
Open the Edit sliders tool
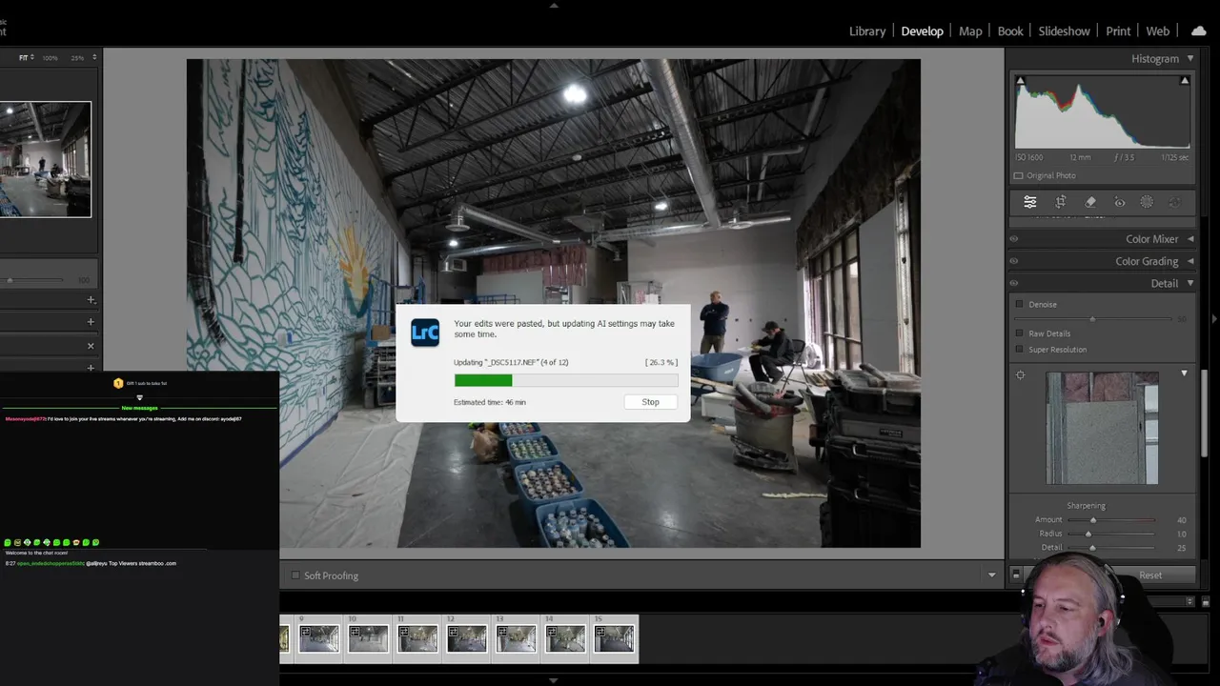tap(1030, 202)
